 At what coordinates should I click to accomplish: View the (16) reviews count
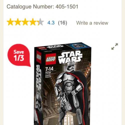[62, 23]
